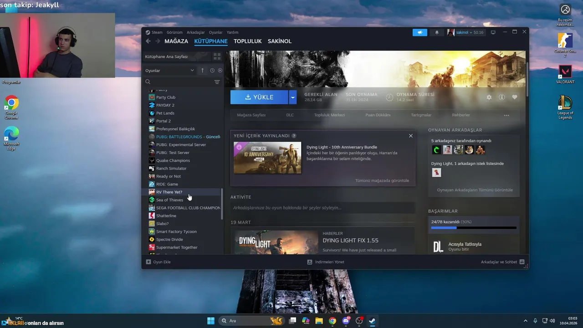The height and width of the screenshot is (328, 583).
Task: Open the Arkadaşlar menu
Action: [x=196, y=32]
